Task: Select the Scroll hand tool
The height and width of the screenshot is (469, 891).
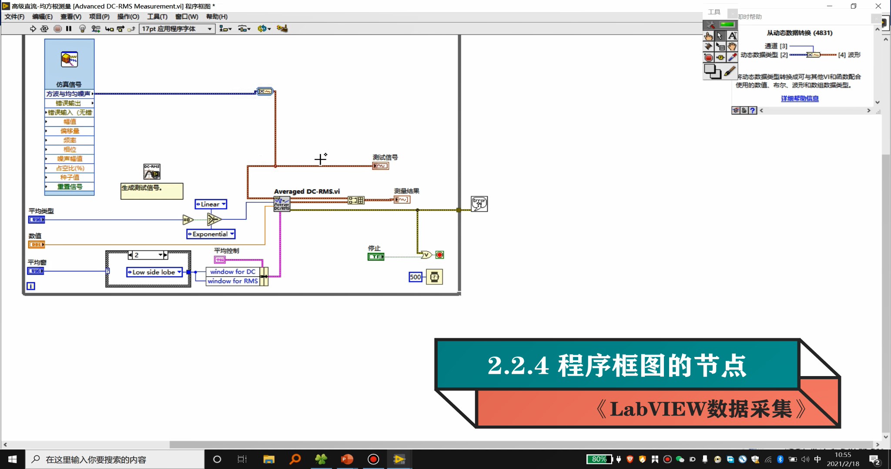Action: coord(733,46)
